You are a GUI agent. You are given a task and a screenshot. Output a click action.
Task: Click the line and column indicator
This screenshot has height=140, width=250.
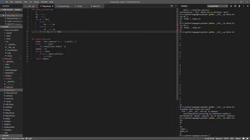(209, 138)
